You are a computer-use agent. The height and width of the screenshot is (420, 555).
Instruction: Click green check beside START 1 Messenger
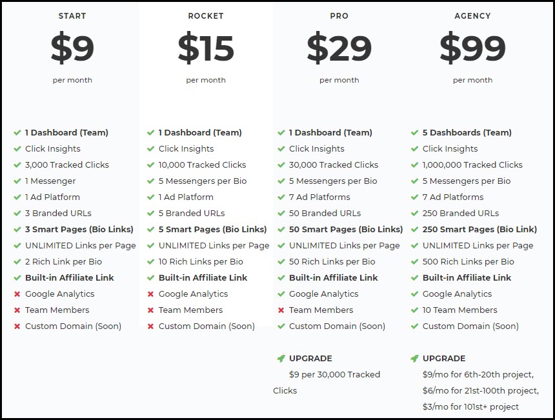click(x=17, y=181)
